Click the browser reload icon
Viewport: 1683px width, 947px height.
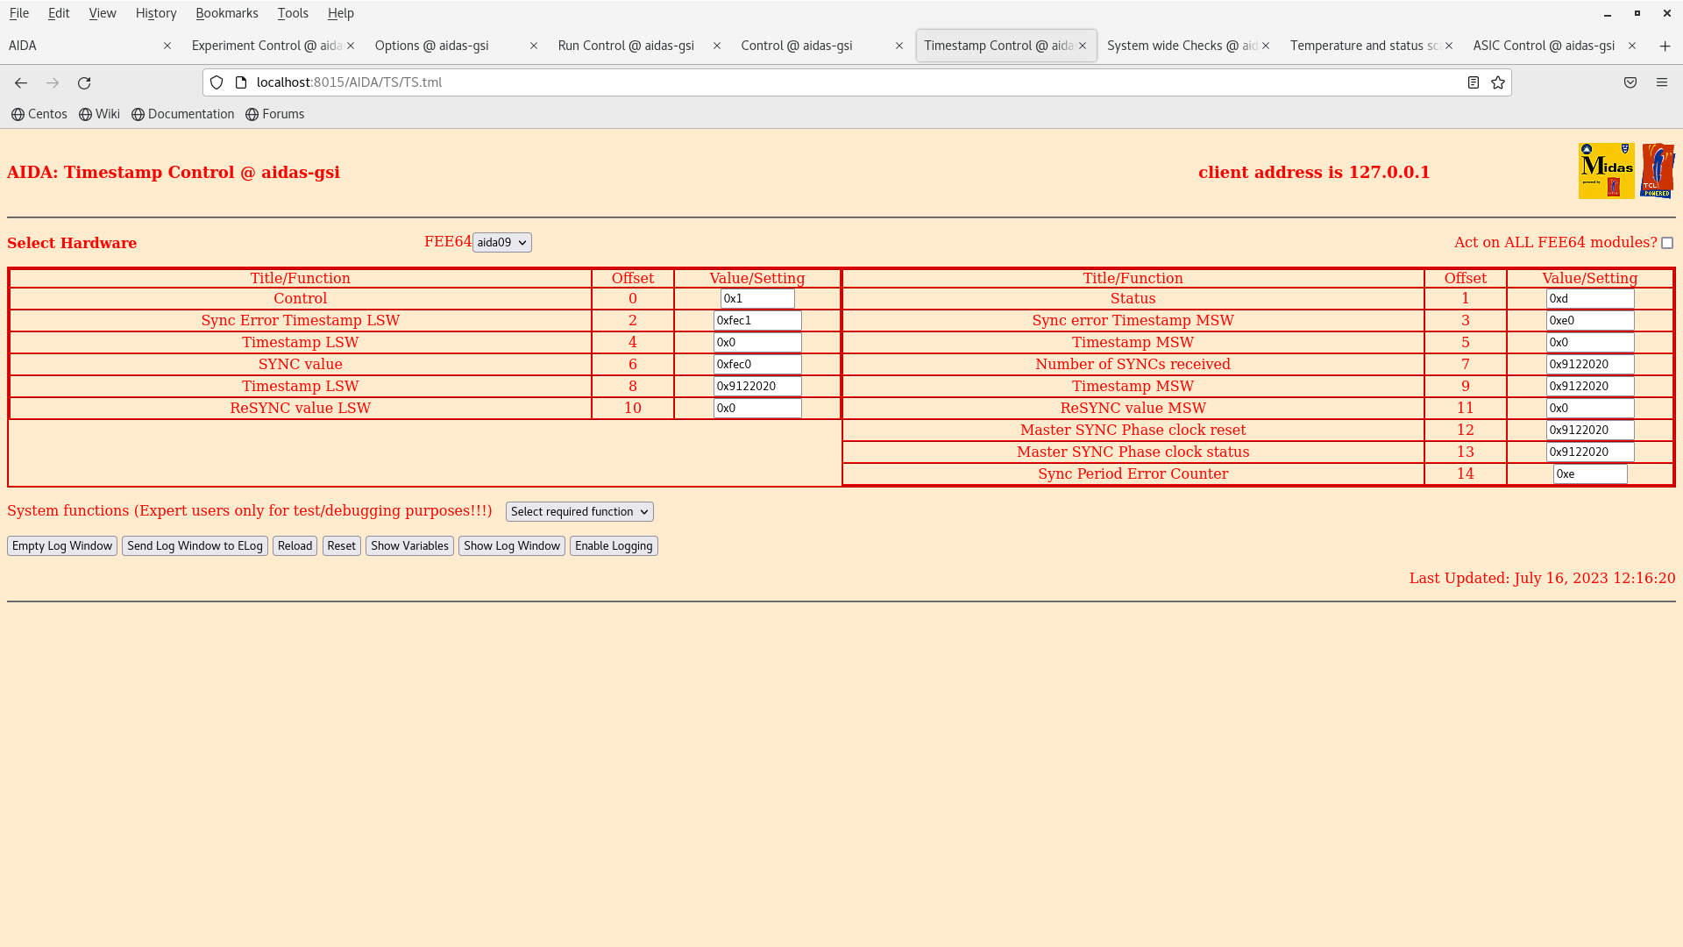[84, 82]
